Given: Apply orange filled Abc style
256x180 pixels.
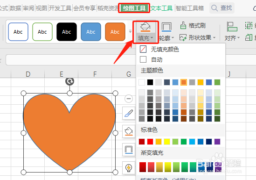Looking at the screenshot, I should [115, 32].
